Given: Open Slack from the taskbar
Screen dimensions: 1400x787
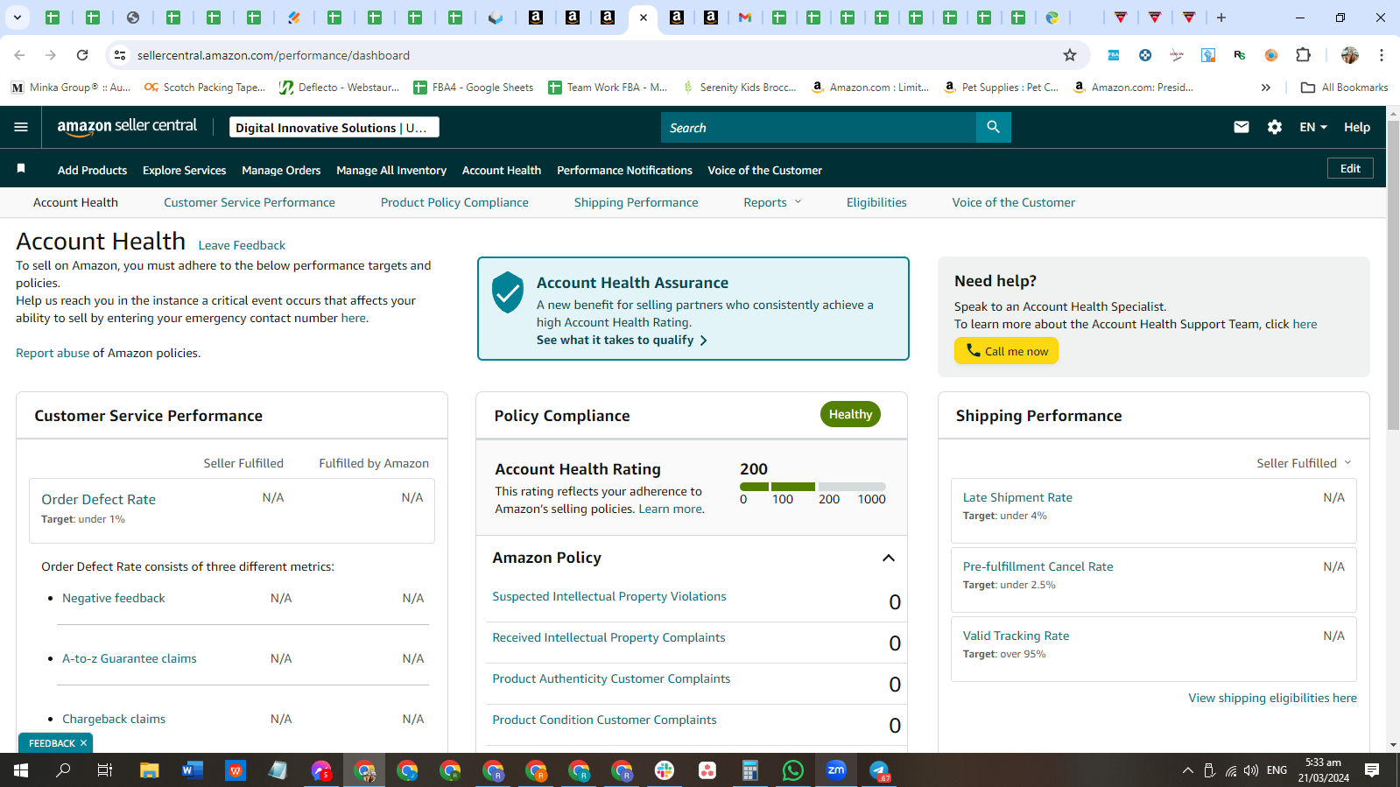Looking at the screenshot, I should 665,770.
